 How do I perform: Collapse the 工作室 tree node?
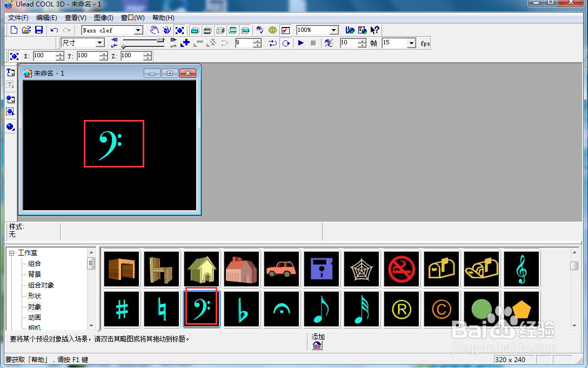point(12,253)
